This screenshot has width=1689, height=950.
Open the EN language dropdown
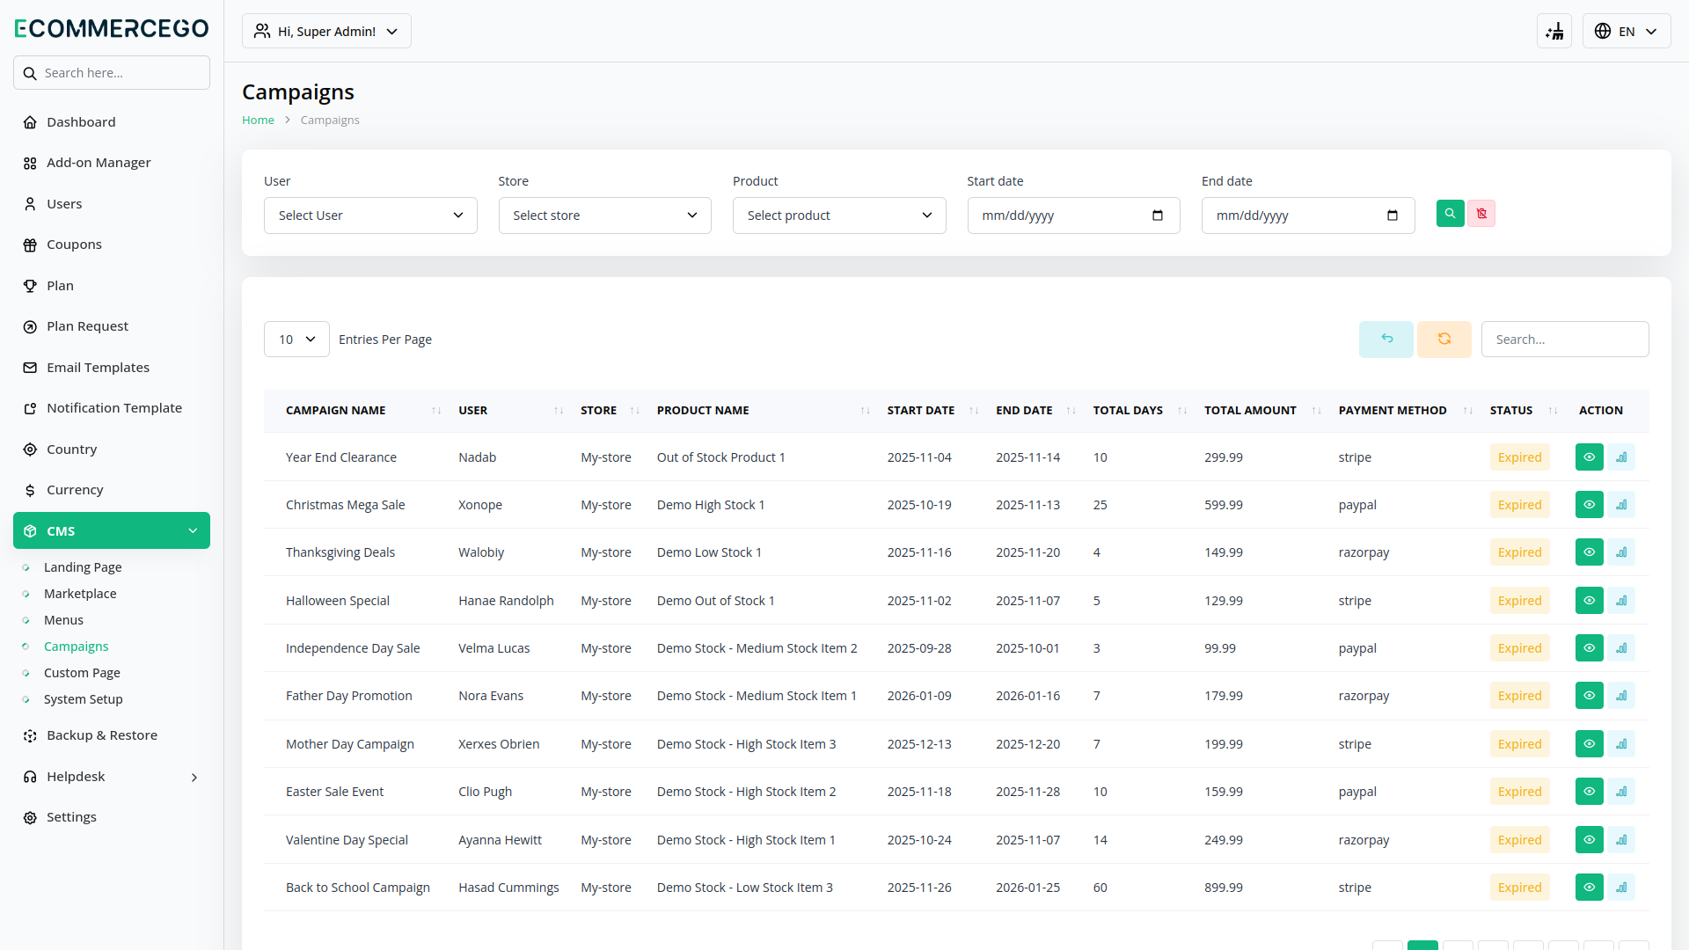1627,32
